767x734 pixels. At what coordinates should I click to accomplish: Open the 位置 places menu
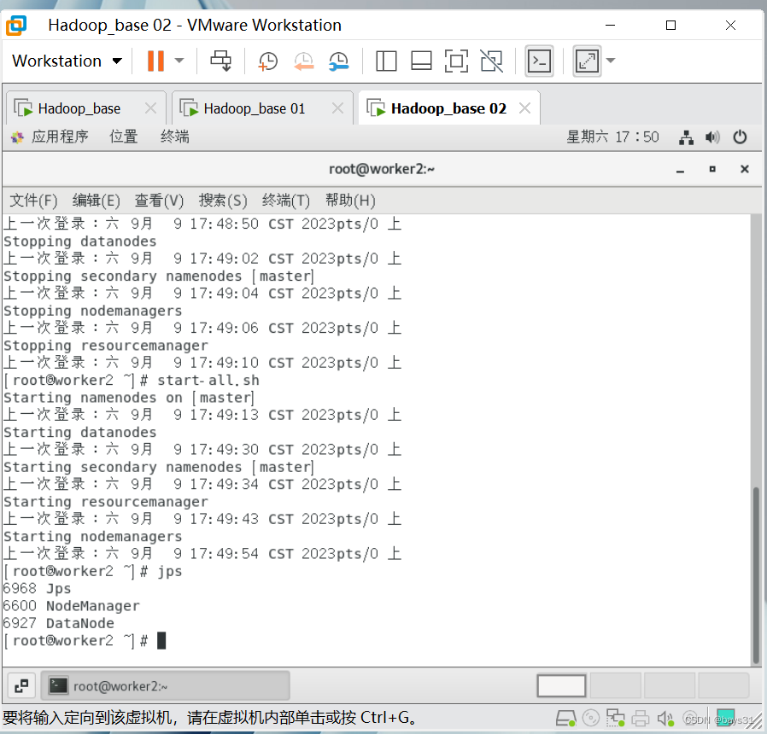tap(123, 137)
